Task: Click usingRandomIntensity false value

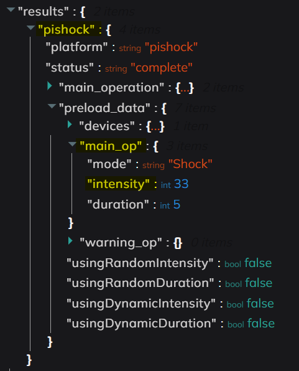Action: 258,263
